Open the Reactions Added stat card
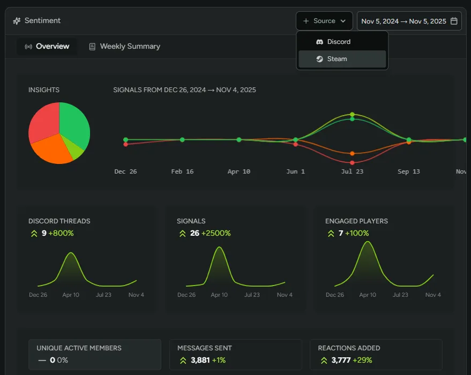The height and width of the screenshot is (375, 471). pos(376,354)
